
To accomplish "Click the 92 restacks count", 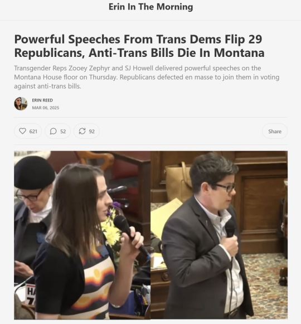I will coord(92,132).
